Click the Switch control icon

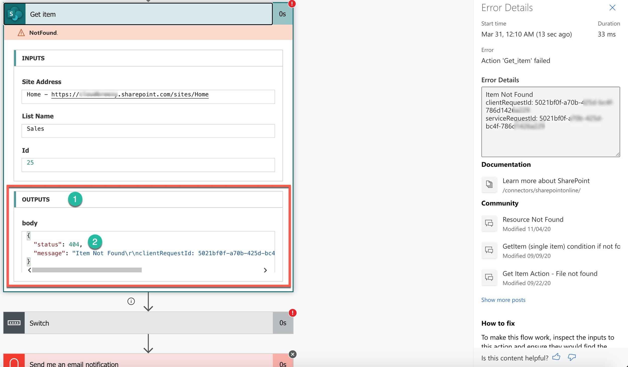(14, 323)
